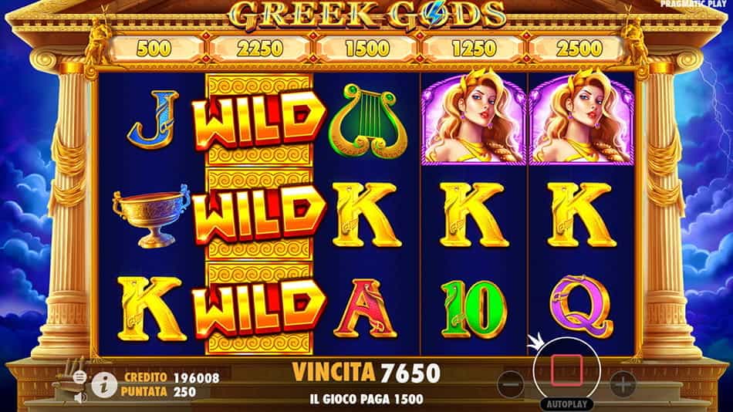
Task: Decrease the bet with minus button
Action: tap(511, 384)
